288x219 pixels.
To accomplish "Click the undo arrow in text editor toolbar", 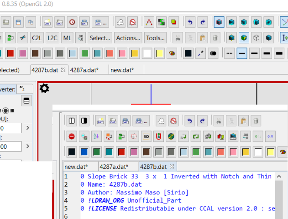I will coord(189,121).
